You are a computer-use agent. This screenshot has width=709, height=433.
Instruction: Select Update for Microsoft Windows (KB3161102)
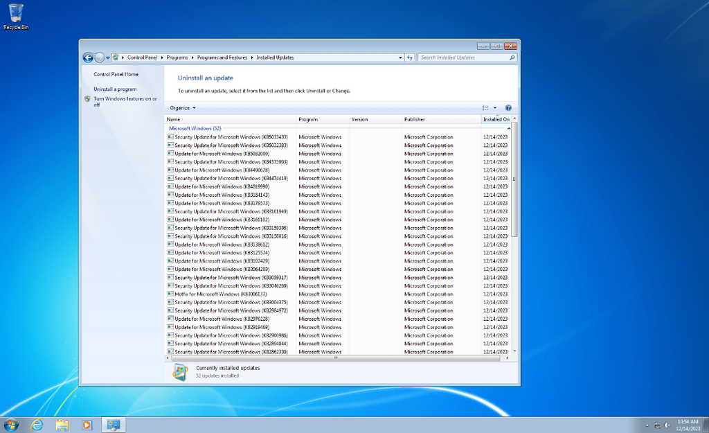click(x=222, y=220)
